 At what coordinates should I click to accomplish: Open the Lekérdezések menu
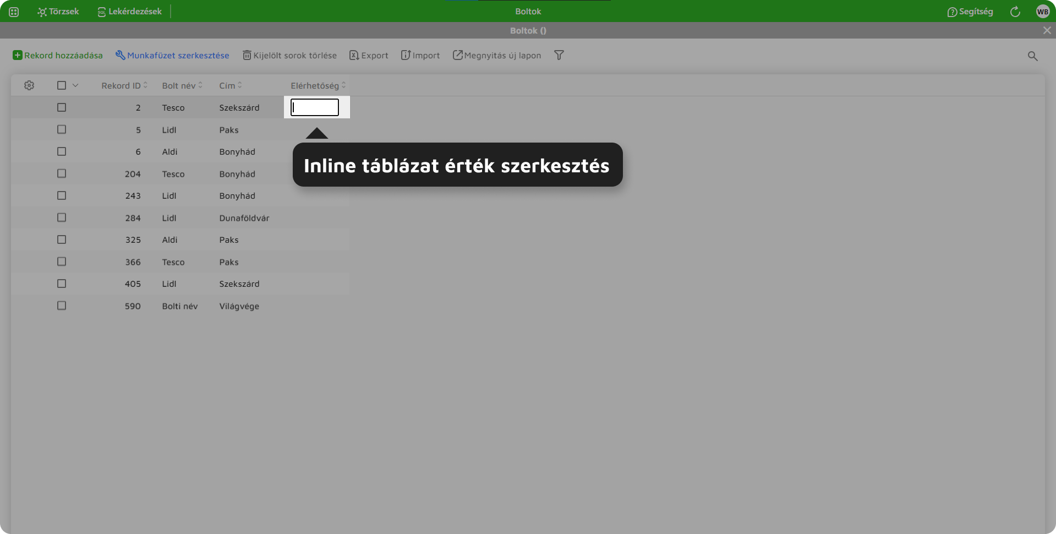click(129, 12)
